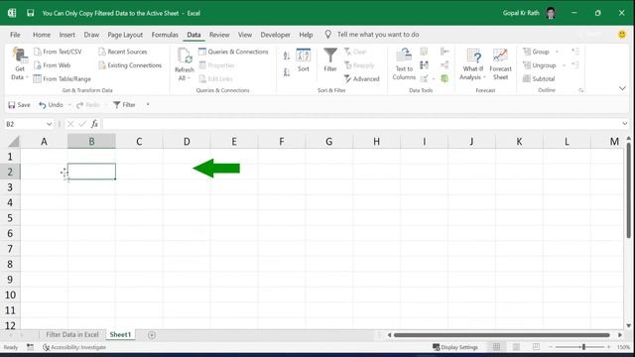This screenshot has height=357, width=635.
Task: Open the File tab
Action: [15, 35]
